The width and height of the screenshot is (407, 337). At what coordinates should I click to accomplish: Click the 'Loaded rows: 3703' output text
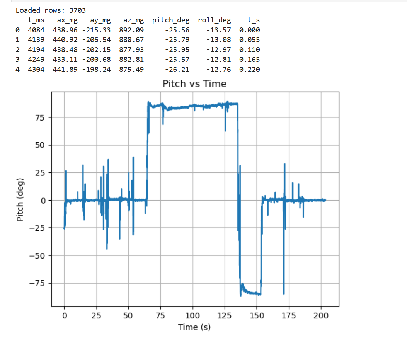pyautogui.click(x=51, y=10)
